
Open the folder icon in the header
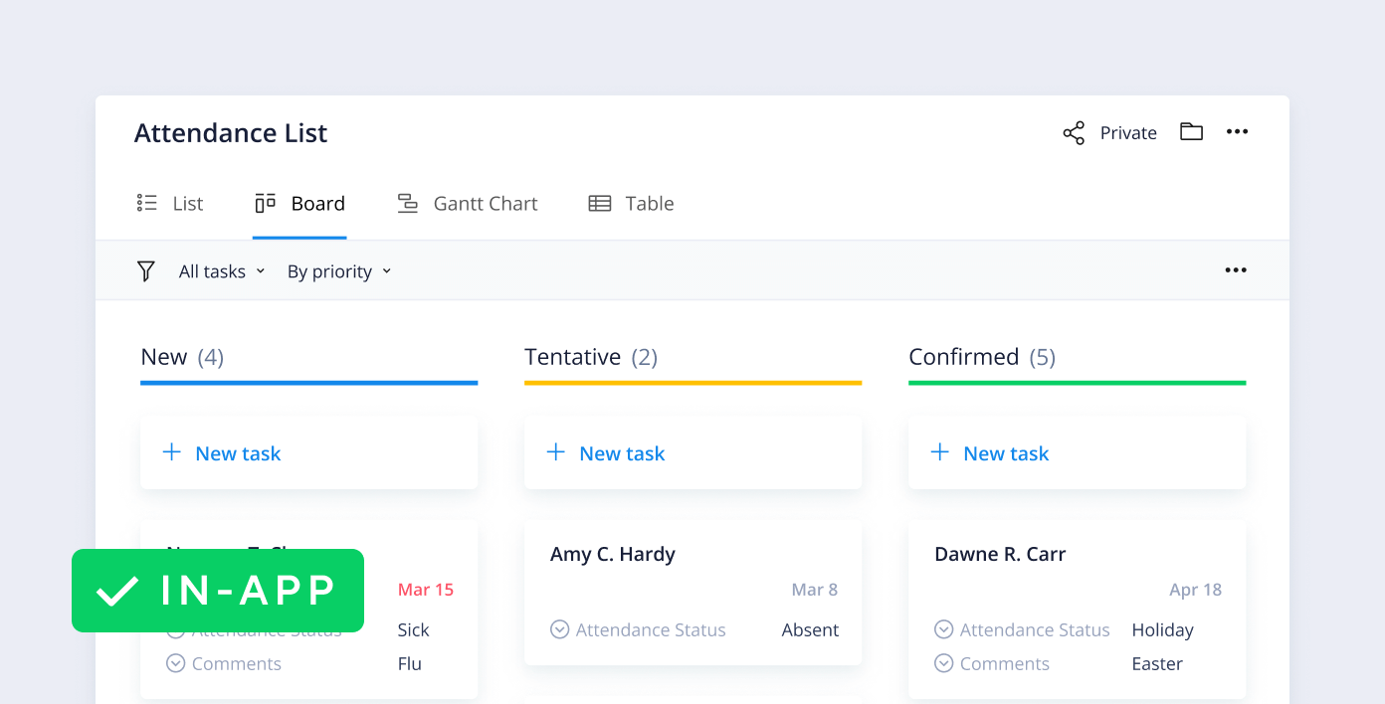[x=1191, y=131]
